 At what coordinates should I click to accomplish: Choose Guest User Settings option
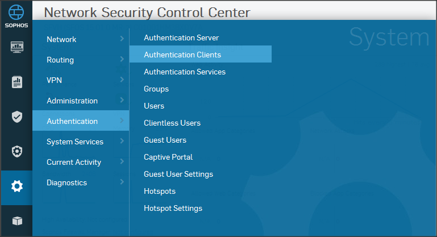pyautogui.click(x=178, y=174)
